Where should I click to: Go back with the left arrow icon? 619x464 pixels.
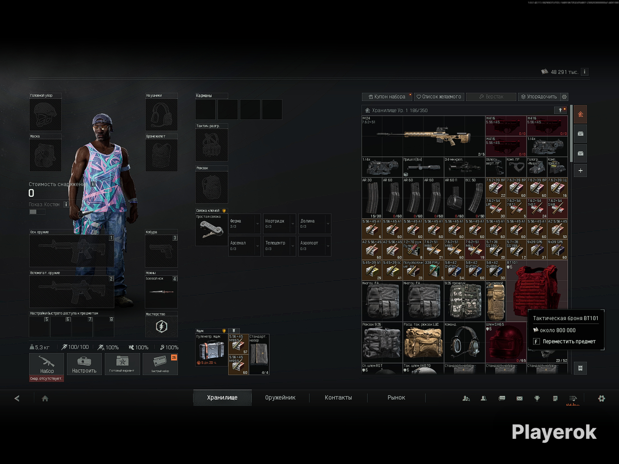click(x=17, y=398)
